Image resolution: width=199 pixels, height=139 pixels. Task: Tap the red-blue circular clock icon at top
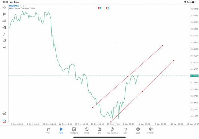coord(108,8)
